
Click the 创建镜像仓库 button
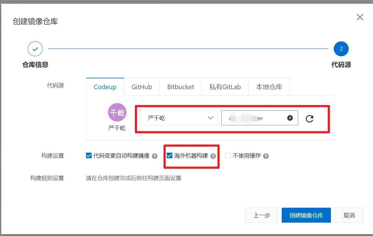click(x=306, y=215)
